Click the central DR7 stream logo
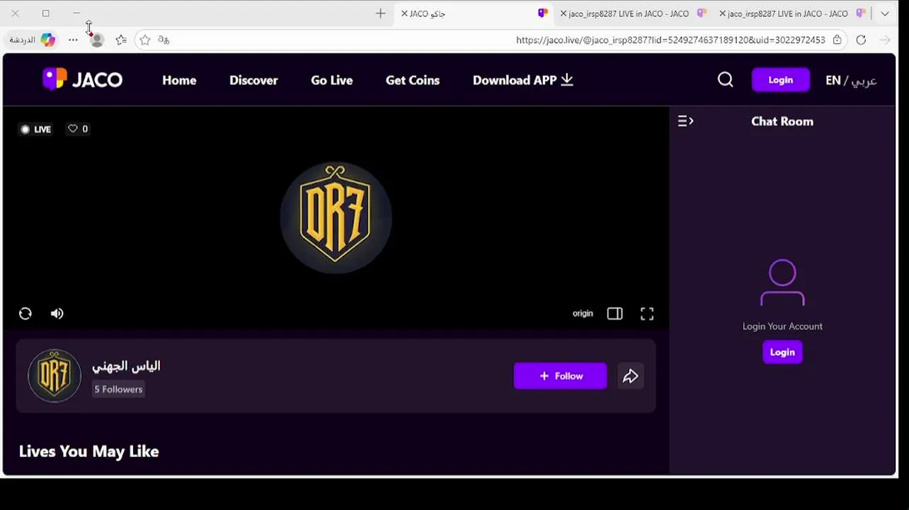This screenshot has height=510, width=909. (336, 217)
